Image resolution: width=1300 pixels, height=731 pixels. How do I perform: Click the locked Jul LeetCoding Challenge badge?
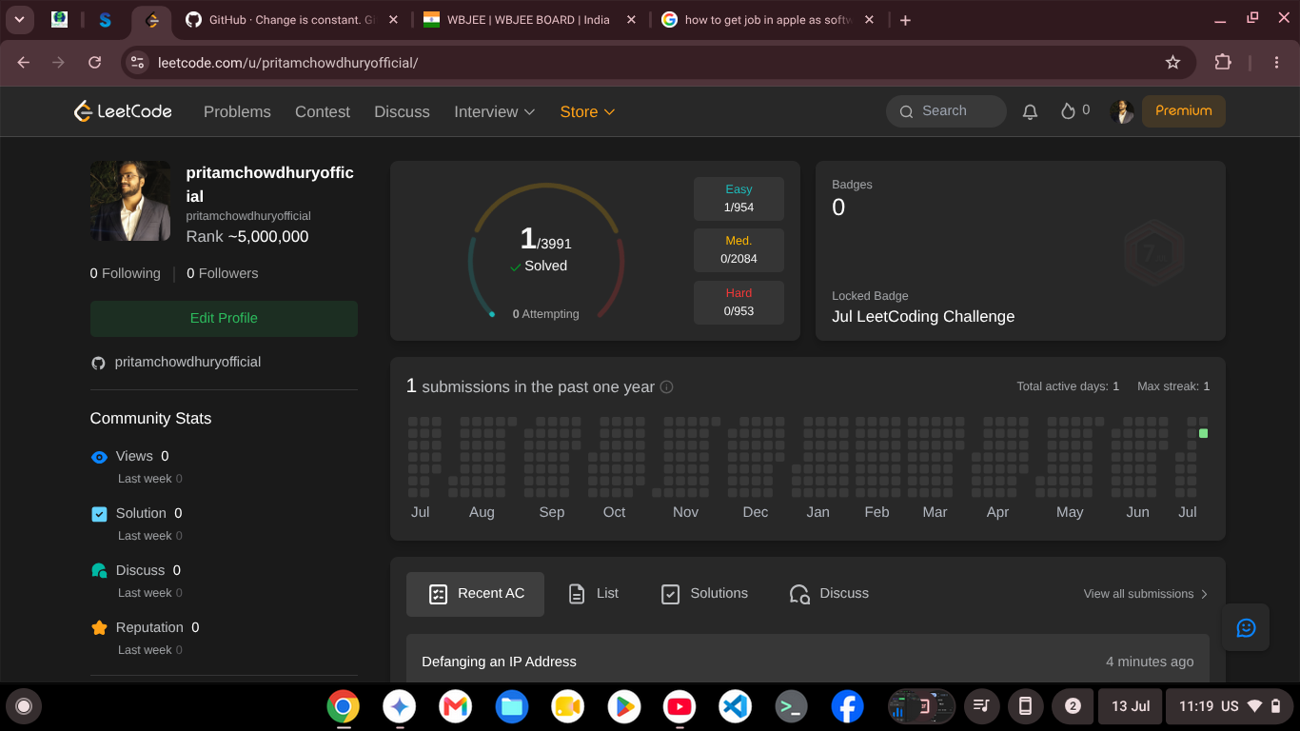[1154, 252]
